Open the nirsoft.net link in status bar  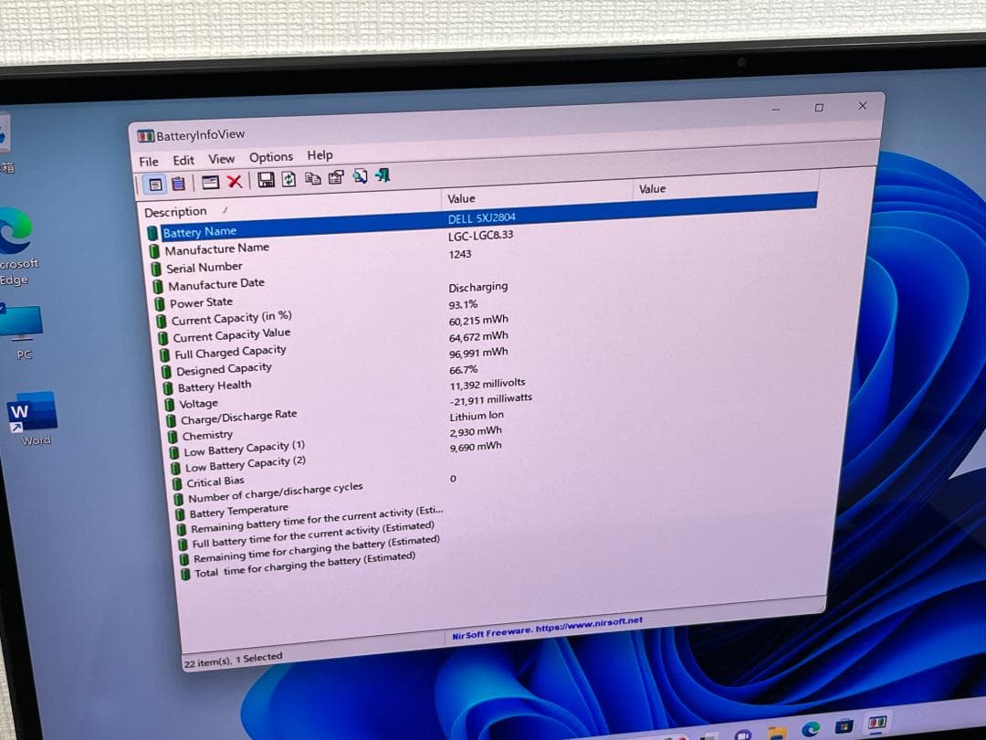(x=547, y=629)
